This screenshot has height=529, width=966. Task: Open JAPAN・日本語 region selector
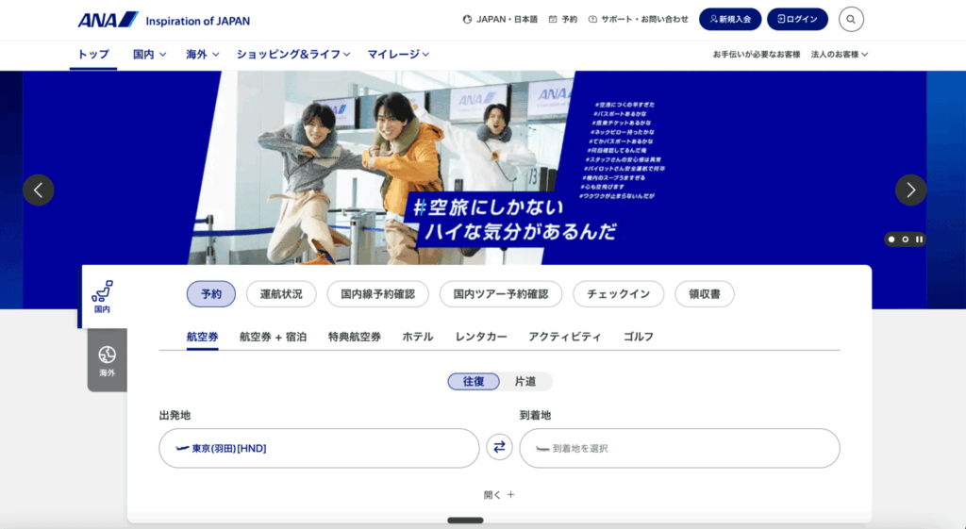pyautogui.click(x=500, y=19)
